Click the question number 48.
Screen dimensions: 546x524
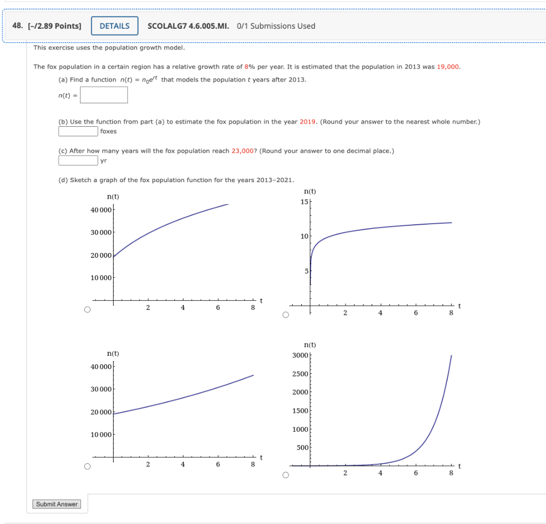(x=18, y=26)
